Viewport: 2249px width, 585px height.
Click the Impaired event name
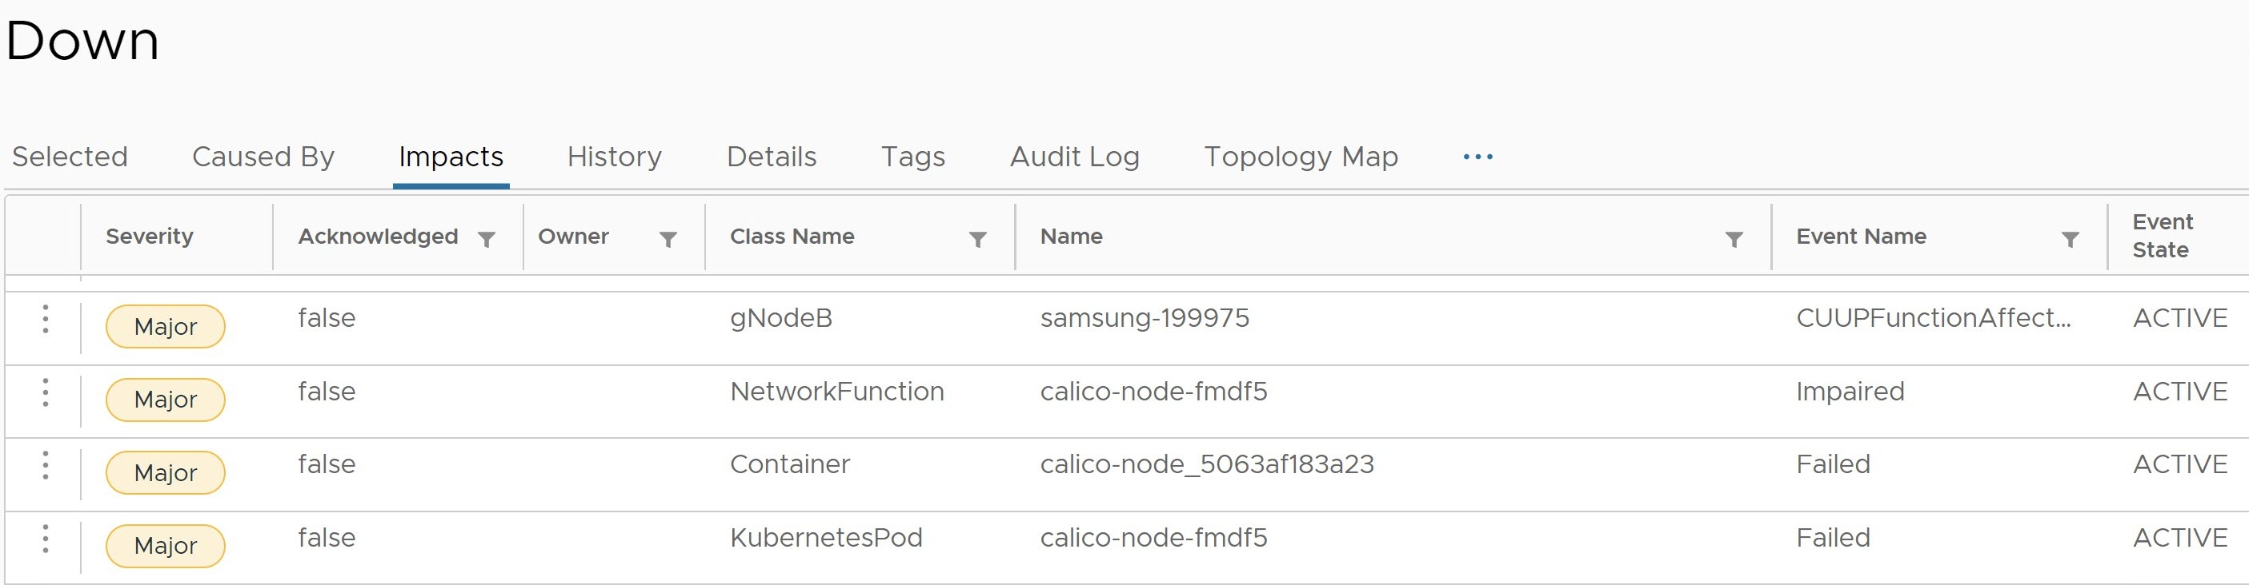coord(1850,392)
